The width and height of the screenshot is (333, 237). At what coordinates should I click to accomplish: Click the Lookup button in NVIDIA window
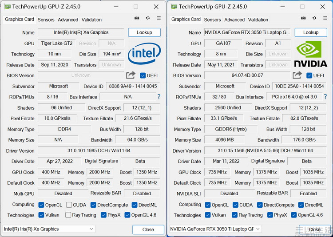311,32
